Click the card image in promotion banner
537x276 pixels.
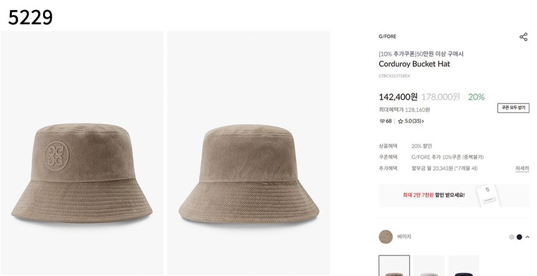pos(488,195)
